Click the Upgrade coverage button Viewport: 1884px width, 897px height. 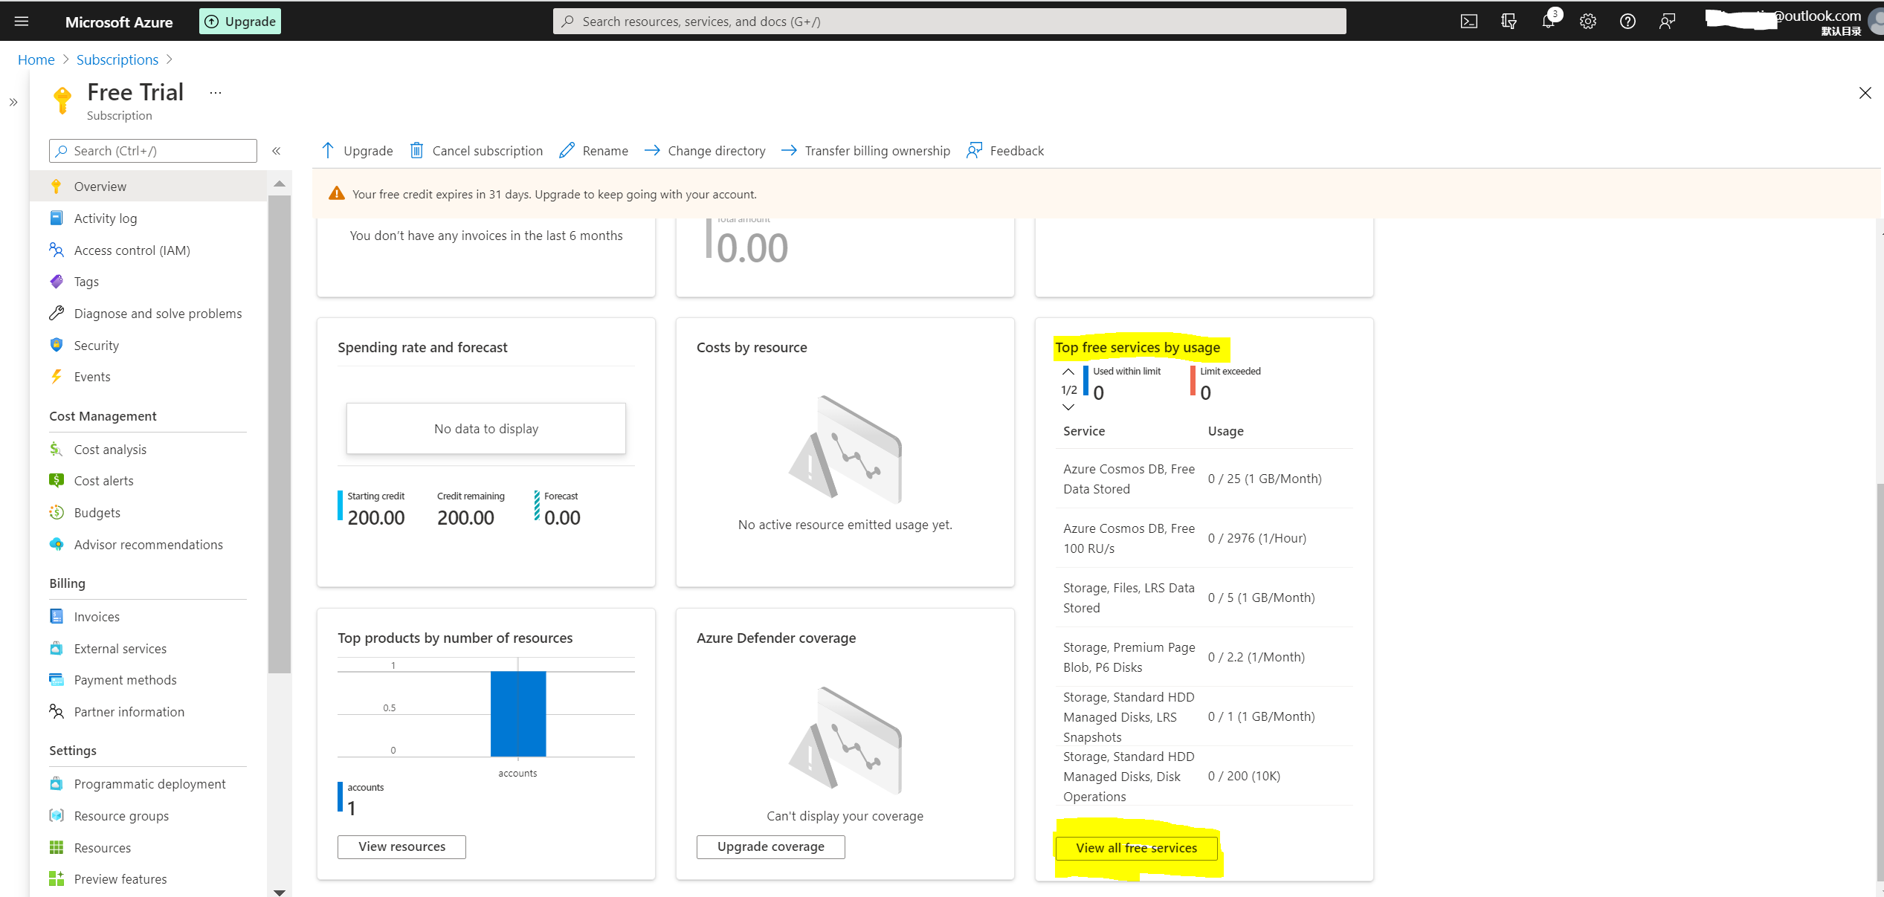[770, 847]
